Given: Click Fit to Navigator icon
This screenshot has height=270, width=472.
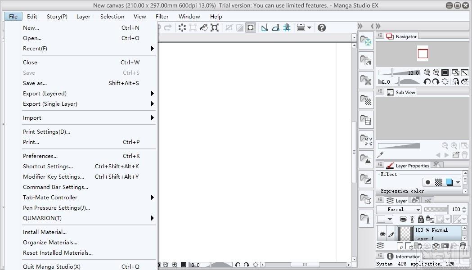Looking at the screenshot, I should [456, 72].
